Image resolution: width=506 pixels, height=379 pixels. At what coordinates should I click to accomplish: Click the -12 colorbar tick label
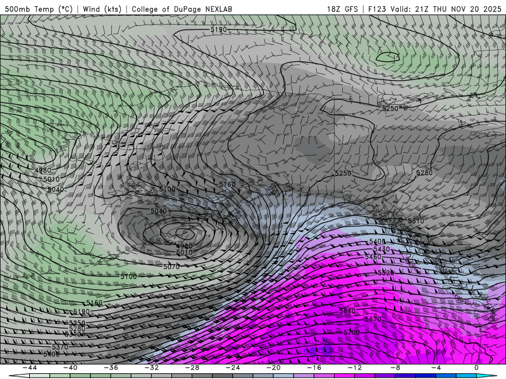(355, 368)
